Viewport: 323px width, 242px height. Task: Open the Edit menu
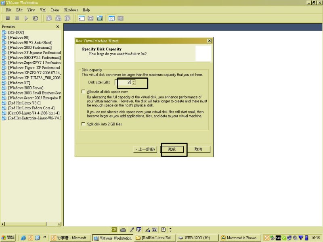point(19,10)
